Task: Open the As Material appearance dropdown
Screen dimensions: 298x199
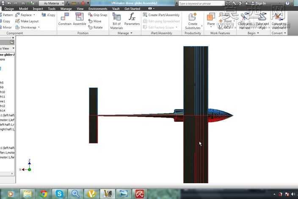Action: pos(52,3)
